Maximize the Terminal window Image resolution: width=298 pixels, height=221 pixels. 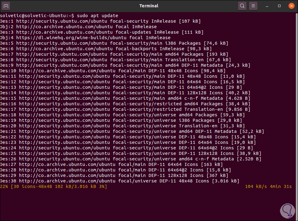pos(279,6)
